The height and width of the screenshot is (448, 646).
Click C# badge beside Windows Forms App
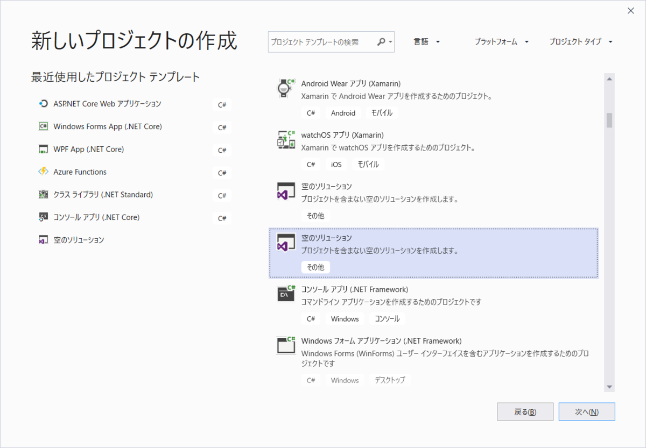pyautogui.click(x=222, y=128)
